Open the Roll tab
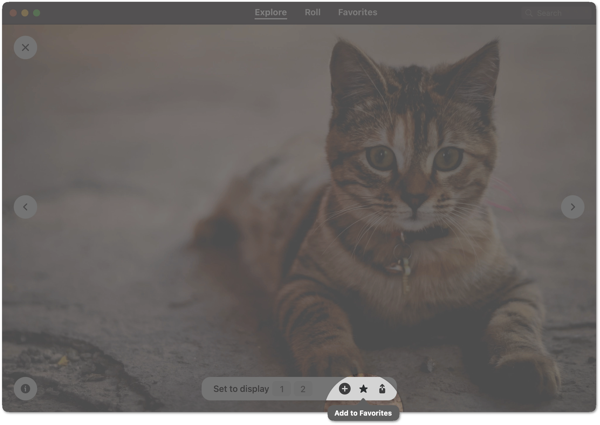Viewport: 600px width, 425px height. pyautogui.click(x=313, y=12)
